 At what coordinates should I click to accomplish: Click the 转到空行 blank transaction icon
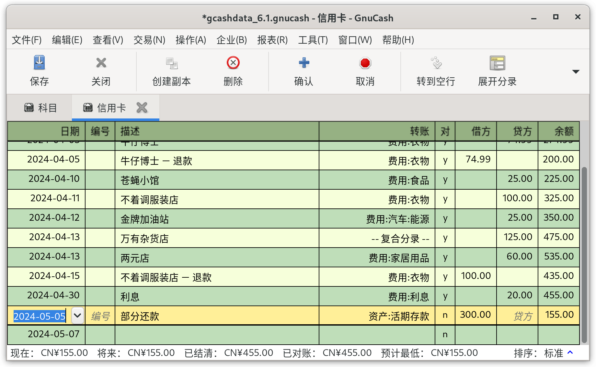click(436, 63)
